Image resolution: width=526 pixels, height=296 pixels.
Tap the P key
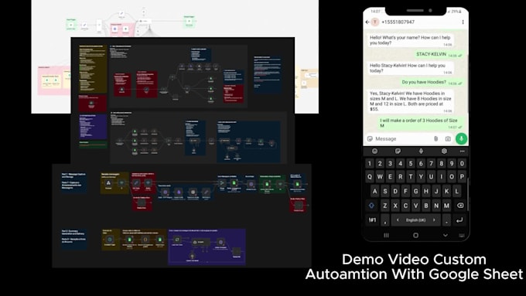(x=463, y=177)
